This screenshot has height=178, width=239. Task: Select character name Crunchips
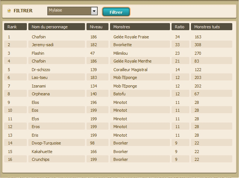(41, 159)
